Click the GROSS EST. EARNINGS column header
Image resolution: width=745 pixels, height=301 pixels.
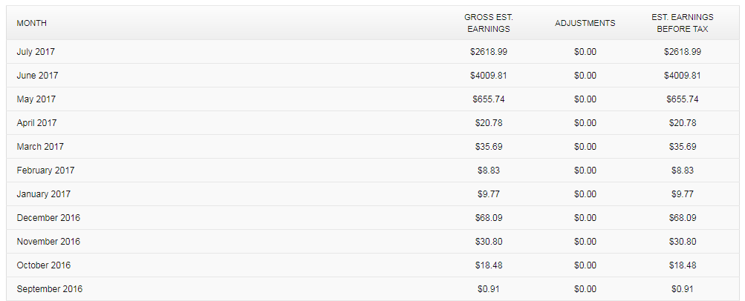pyautogui.click(x=489, y=23)
